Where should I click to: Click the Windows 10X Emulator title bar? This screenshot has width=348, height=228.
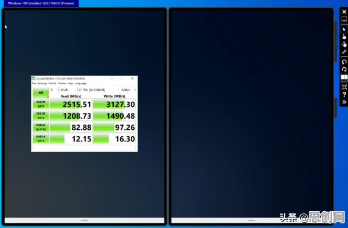pyautogui.click(x=41, y=4)
